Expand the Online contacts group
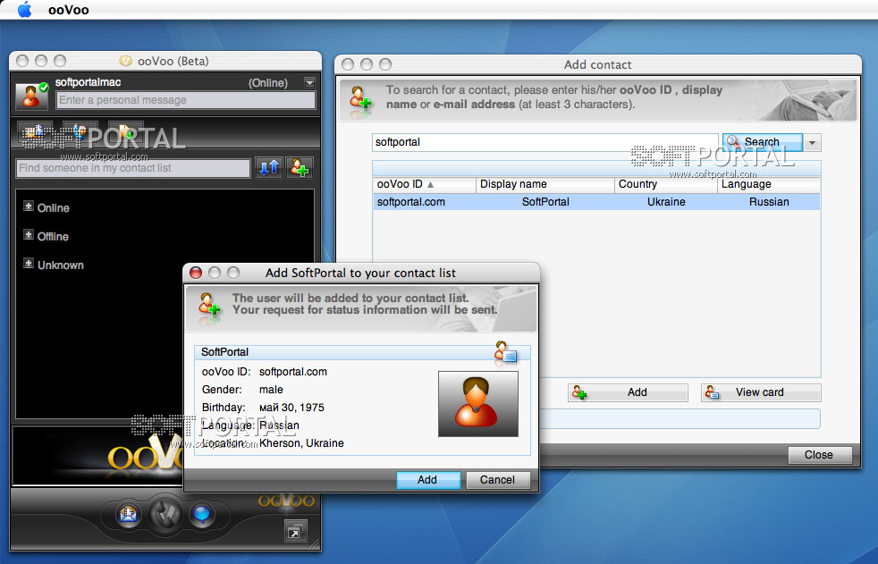 coord(29,206)
